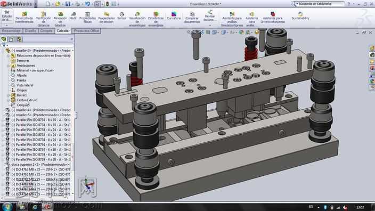The image size is (375, 211).
Task: Open Estadísticas de ensamblaje
Action: (x=156, y=19)
